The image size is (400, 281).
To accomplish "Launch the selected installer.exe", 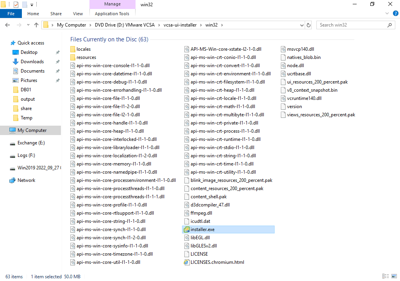I will coord(202,229).
